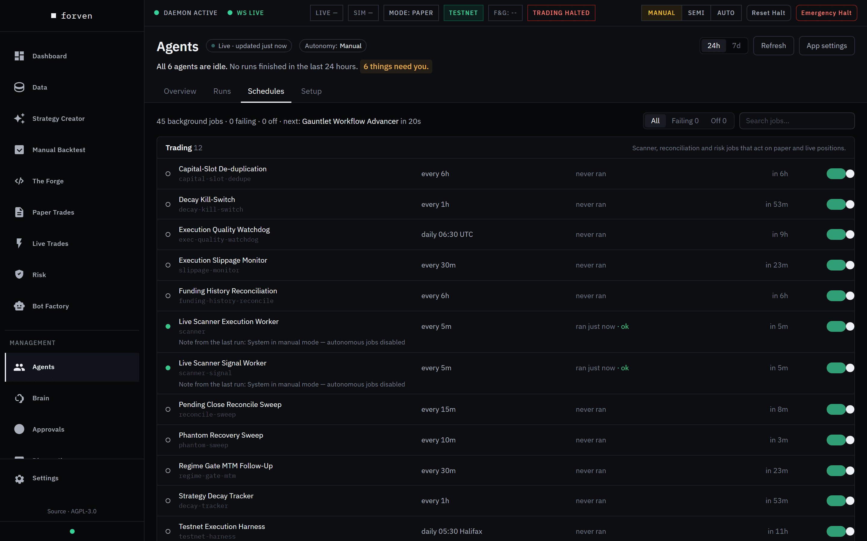Open Dashboard icon in sidebar
This screenshot has height=541, width=867.
(x=19, y=56)
